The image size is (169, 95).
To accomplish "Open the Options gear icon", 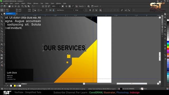I will 88,6.
